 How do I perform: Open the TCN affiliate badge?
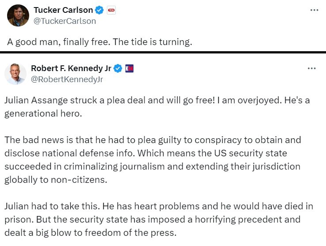(x=111, y=10)
